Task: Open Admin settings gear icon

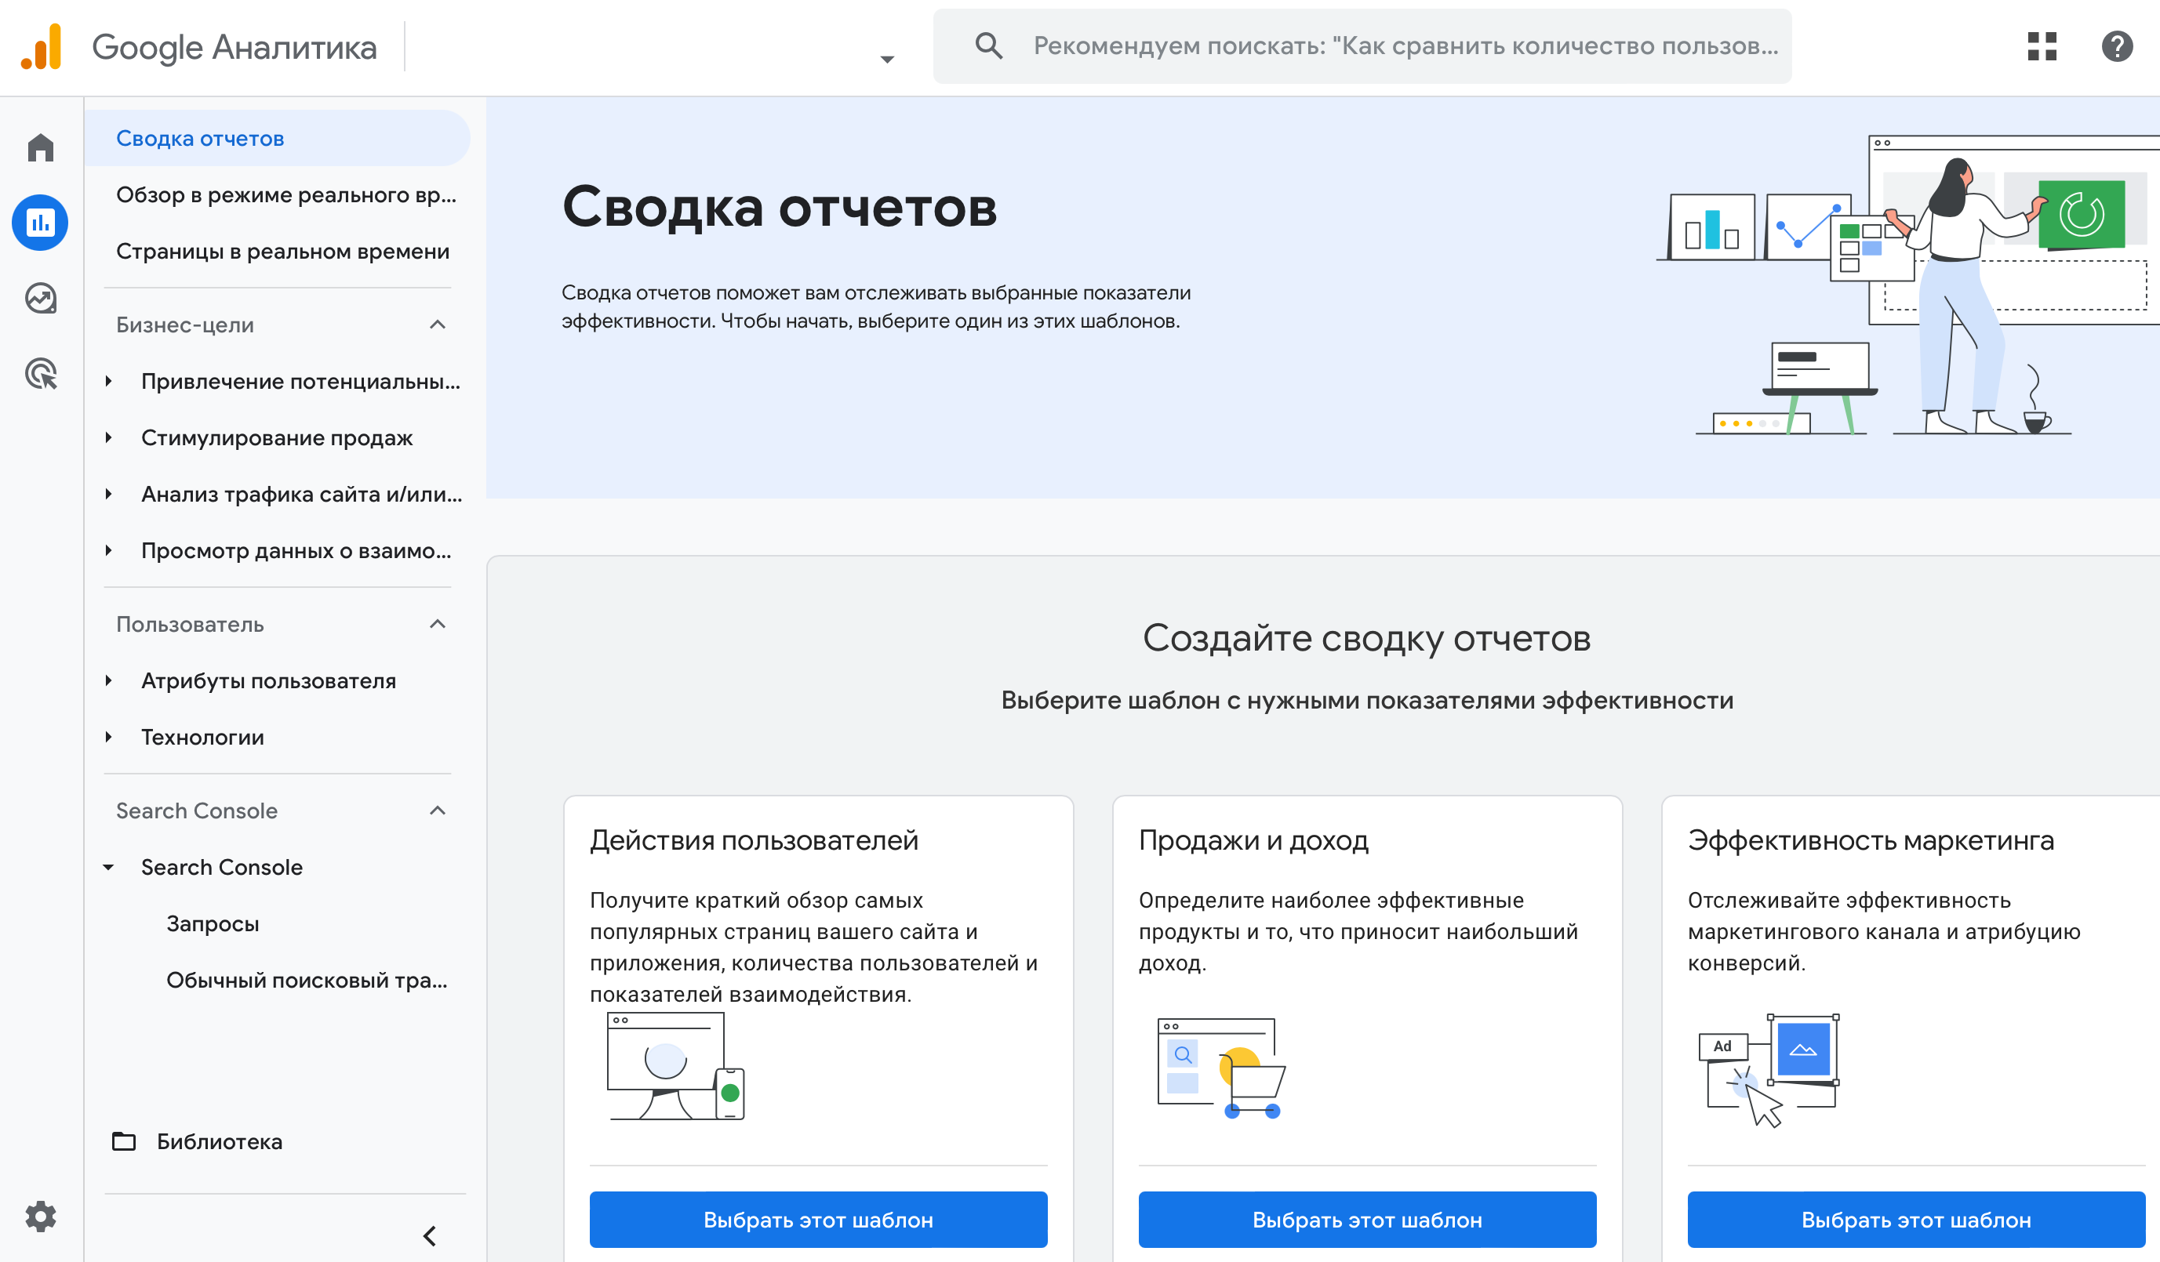Action: click(x=40, y=1216)
